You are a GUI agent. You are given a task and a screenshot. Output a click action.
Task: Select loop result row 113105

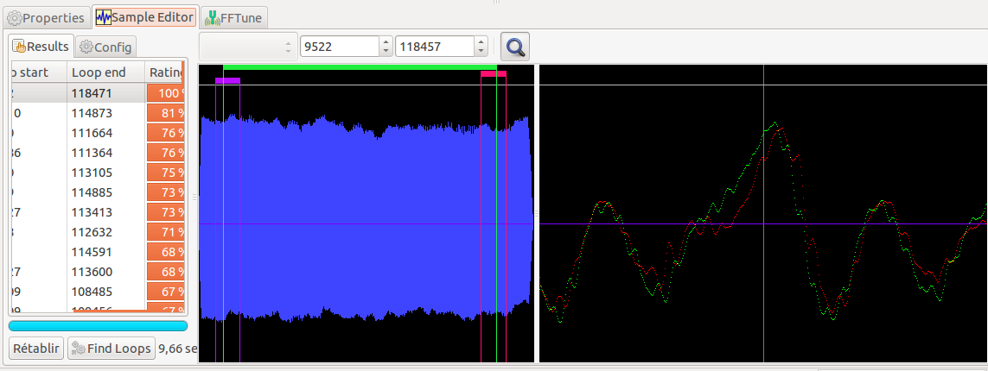(x=98, y=173)
